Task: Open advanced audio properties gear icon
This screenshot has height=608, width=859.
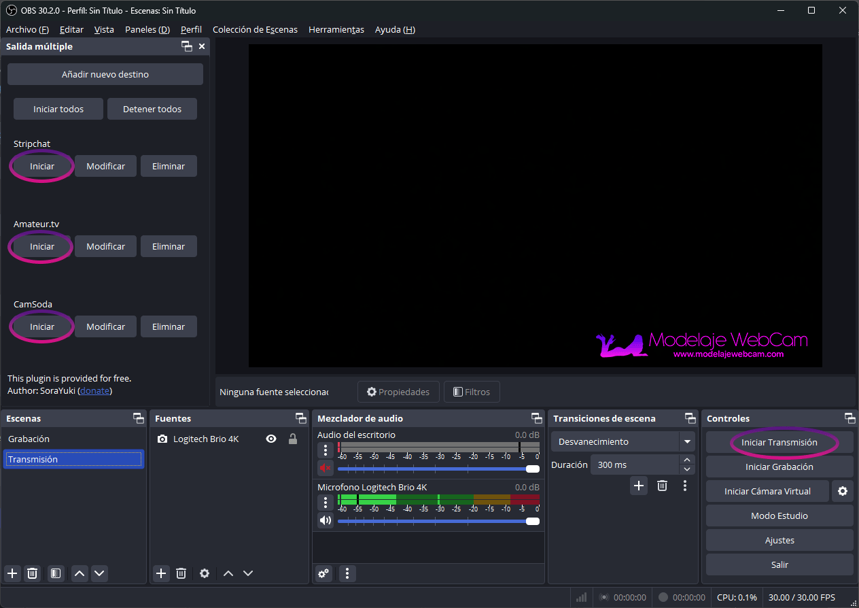Action: (324, 573)
